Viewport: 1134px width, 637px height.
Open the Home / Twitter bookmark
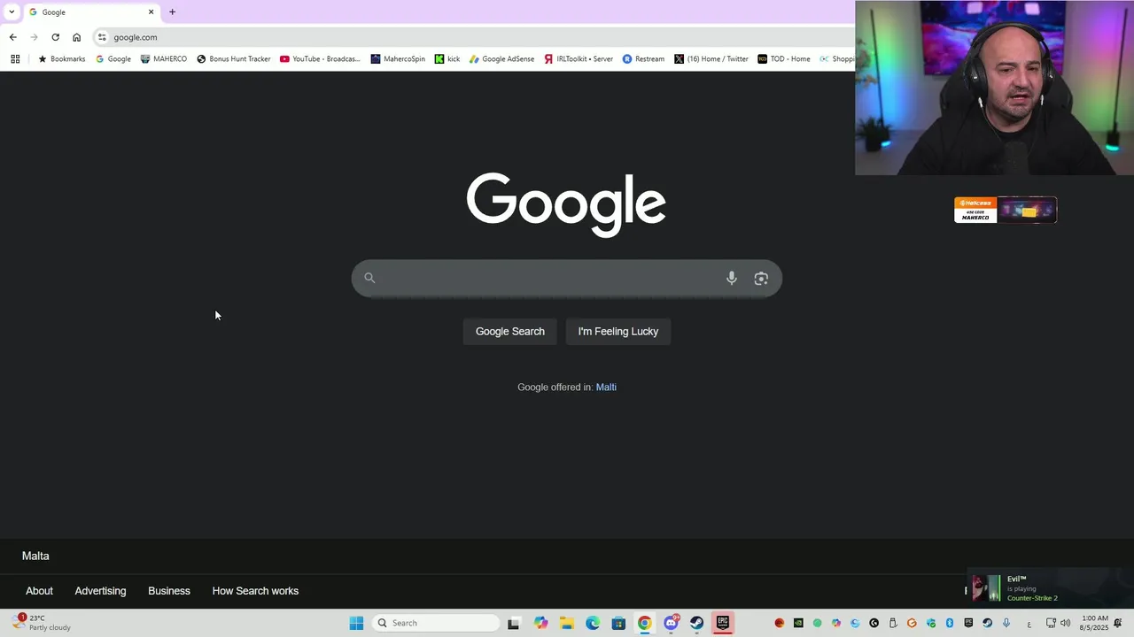pos(711,59)
